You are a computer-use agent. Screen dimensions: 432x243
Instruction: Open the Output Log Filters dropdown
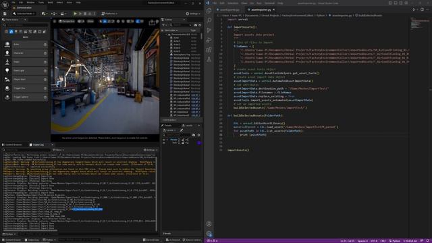coord(58,150)
